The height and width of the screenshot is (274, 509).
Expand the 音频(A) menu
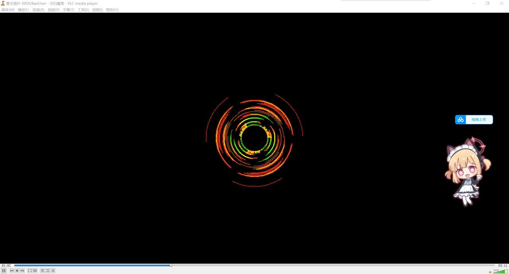[x=38, y=10]
